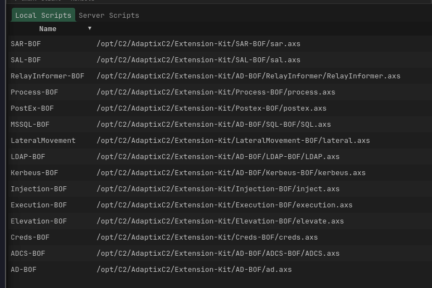Select the PostEx-BOF script name
The image size is (432, 288).
click(x=32, y=108)
